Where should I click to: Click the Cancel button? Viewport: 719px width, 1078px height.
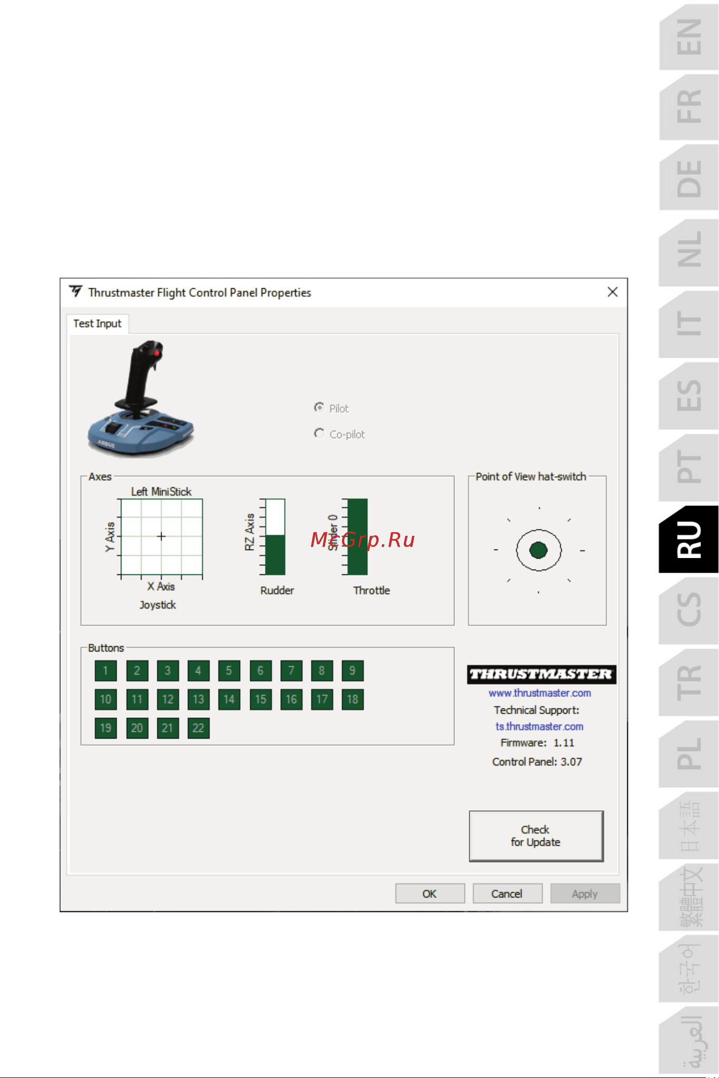pos(507,894)
